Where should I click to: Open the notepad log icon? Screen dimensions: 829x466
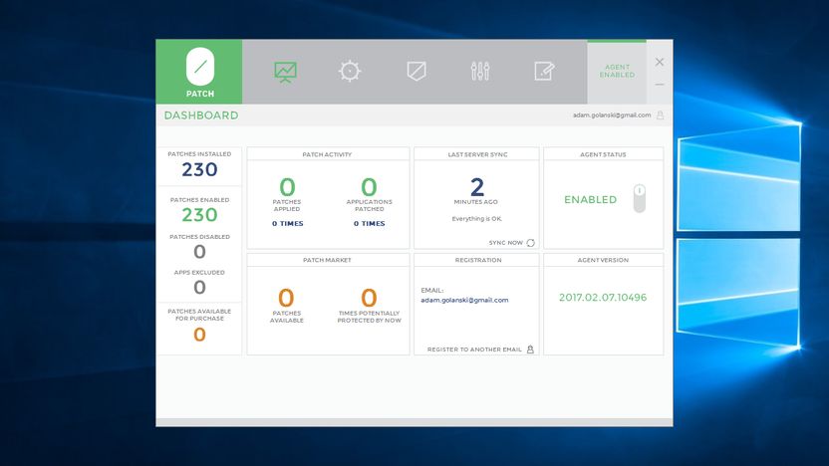544,71
